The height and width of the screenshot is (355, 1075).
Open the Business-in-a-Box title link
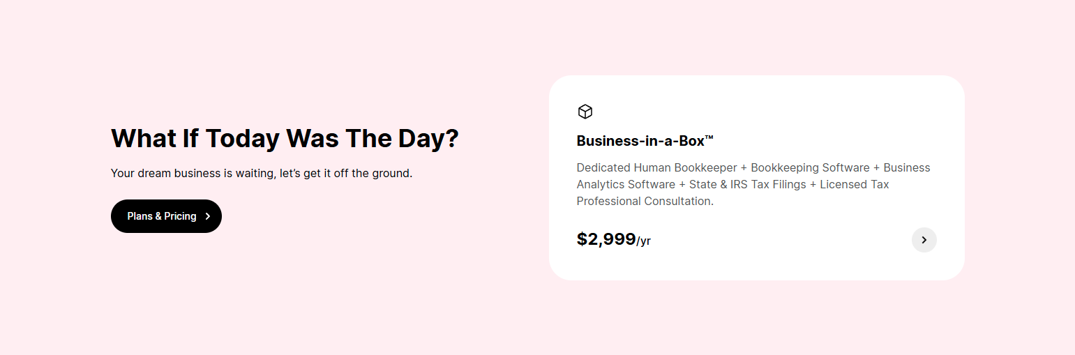tap(640, 141)
